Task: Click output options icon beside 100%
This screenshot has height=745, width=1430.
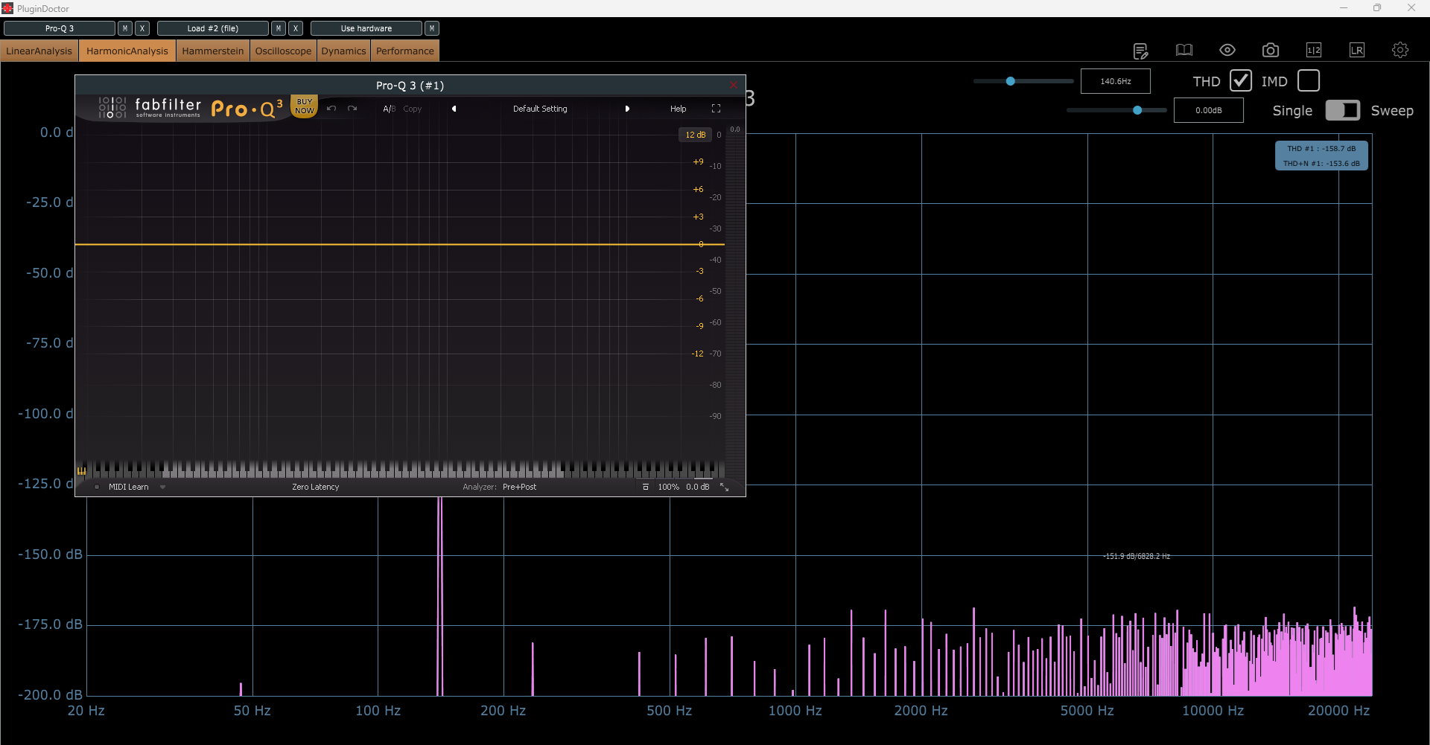Action: [646, 487]
